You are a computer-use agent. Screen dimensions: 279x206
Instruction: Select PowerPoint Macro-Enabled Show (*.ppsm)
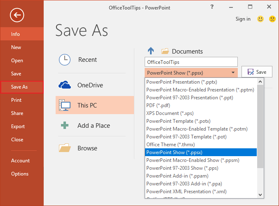point(201,160)
